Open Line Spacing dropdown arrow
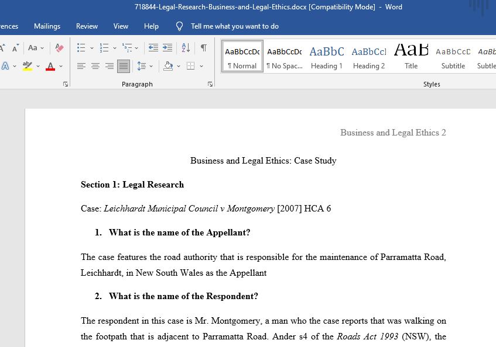The image size is (496, 347). (x=151, y=66)
